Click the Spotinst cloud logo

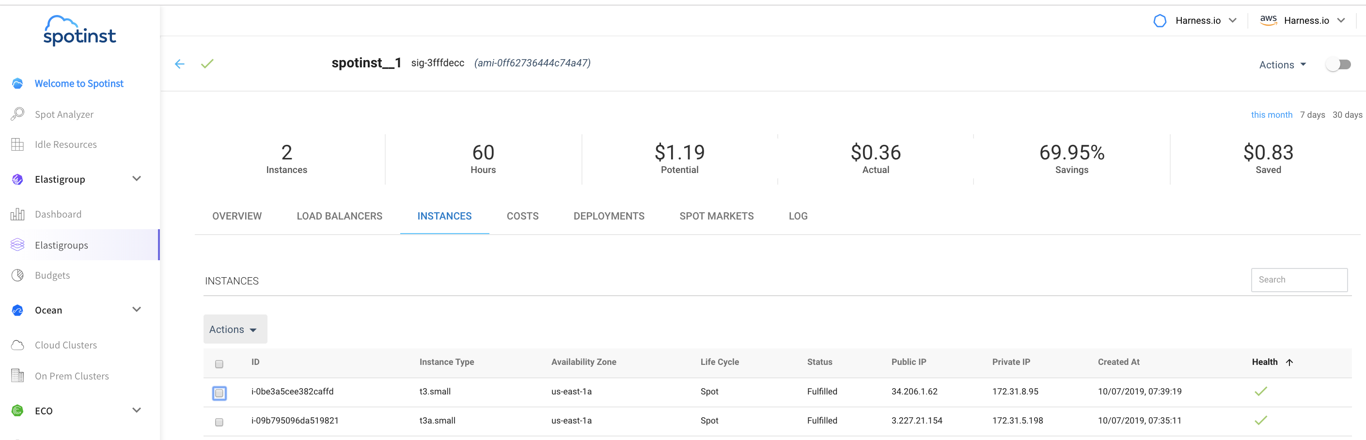(x=79, y=31)
